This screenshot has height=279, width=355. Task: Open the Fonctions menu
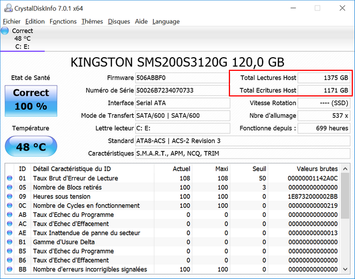pos(63,21)
